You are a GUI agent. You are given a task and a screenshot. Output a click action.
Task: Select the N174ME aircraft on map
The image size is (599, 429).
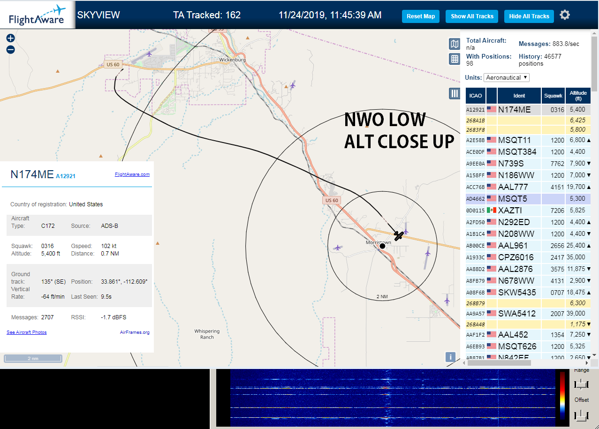point(399,235)
